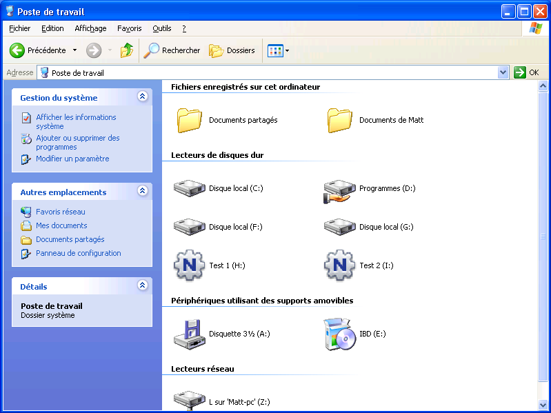Open the Outils menu
The image size is (551, 413).
(162, 28)
